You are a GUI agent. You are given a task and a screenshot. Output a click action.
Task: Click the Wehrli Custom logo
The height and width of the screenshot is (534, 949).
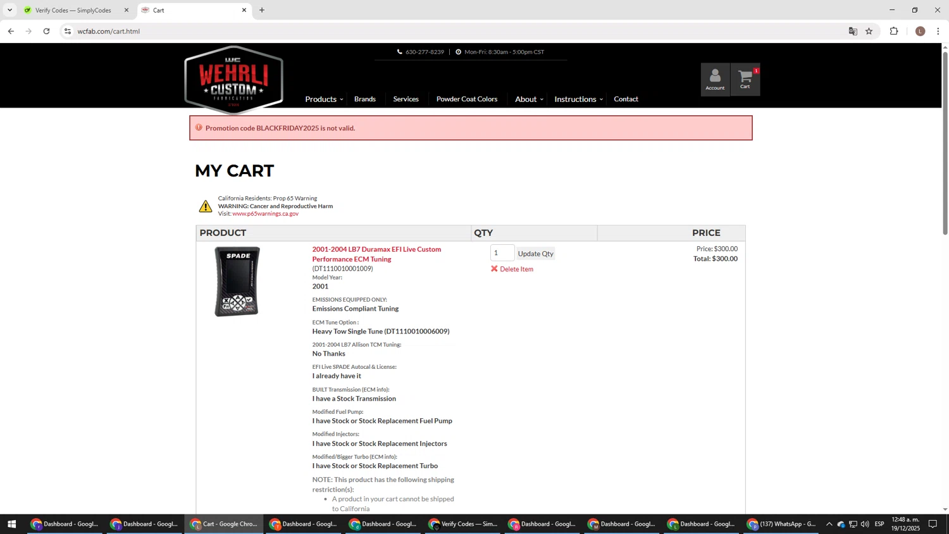click(233, 80)
